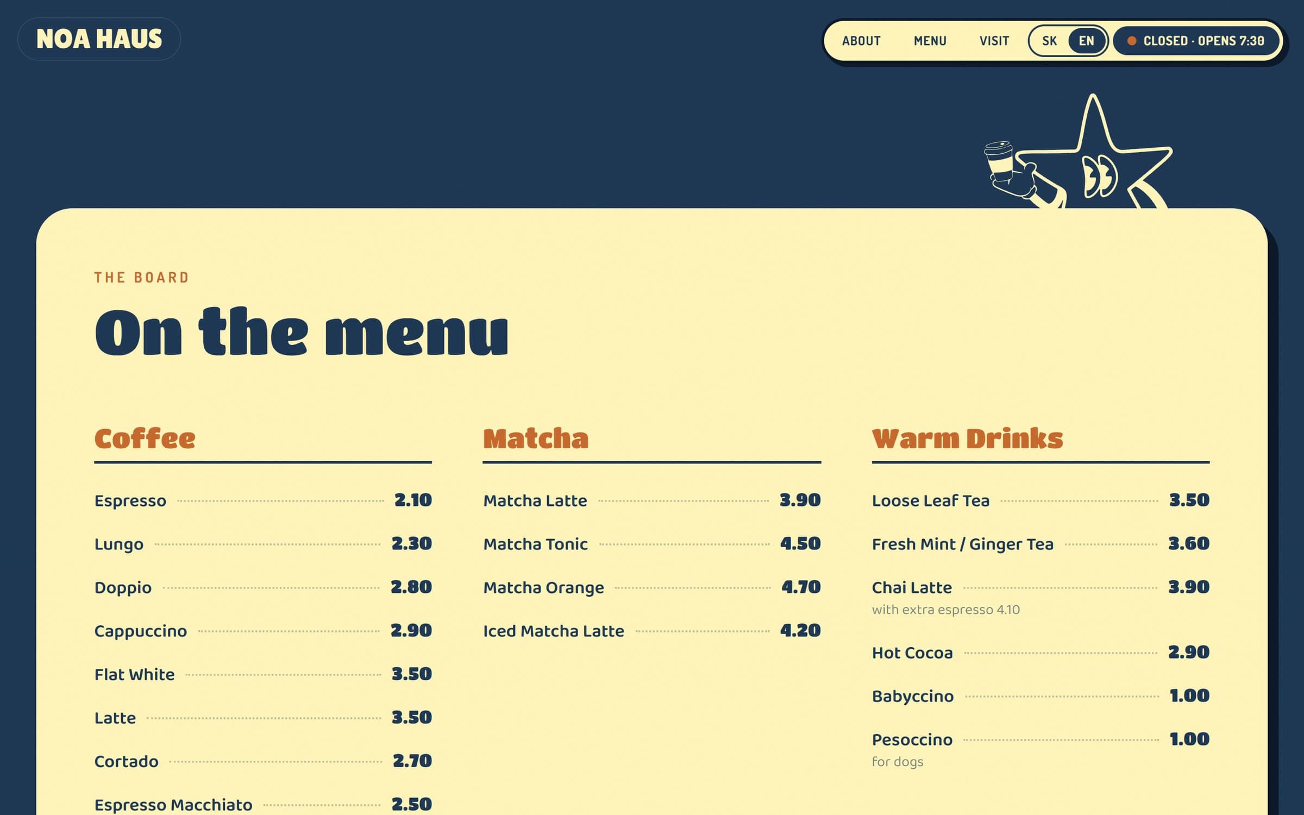Select the Espresso menu item
Image resolution: width=1304 pixels, height=815 pixels.
[263, 500]
